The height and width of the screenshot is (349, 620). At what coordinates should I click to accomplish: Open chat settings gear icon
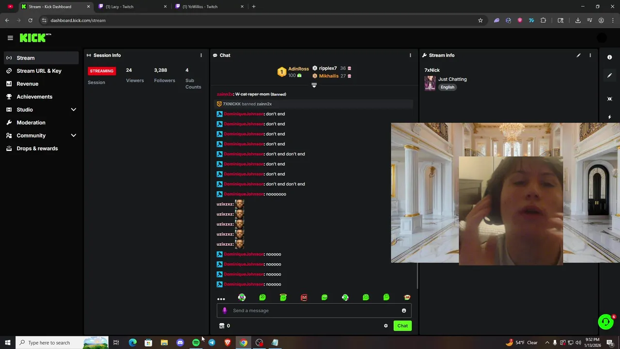386,326
